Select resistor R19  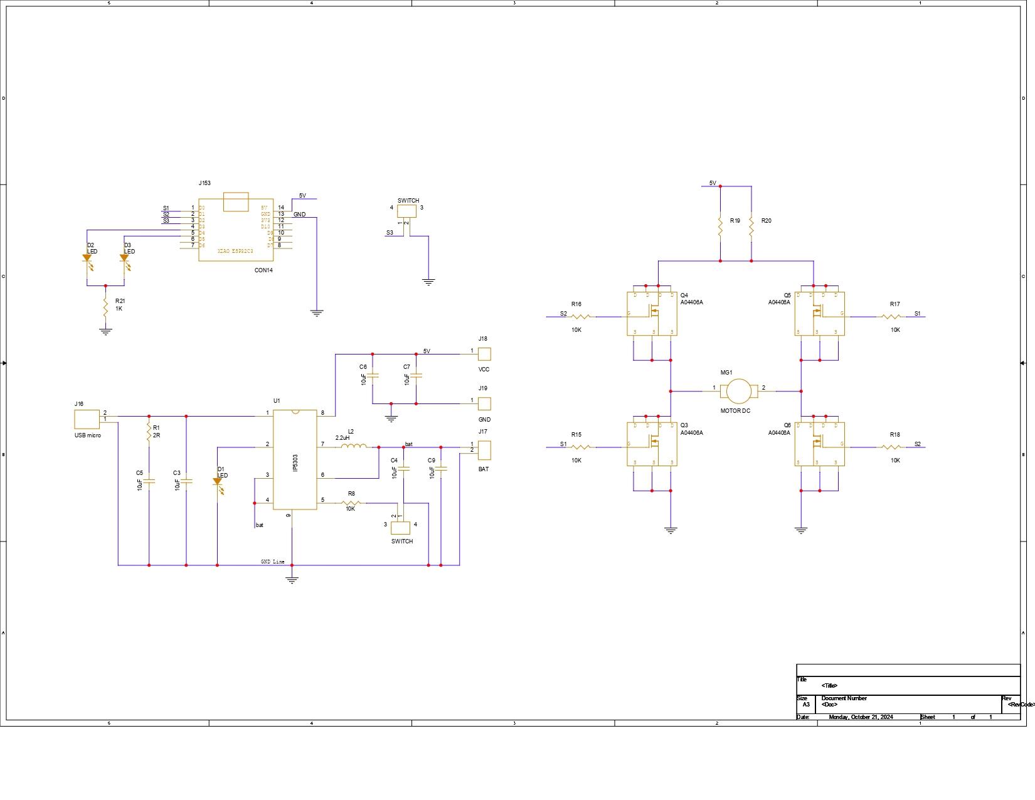point(720,227)
